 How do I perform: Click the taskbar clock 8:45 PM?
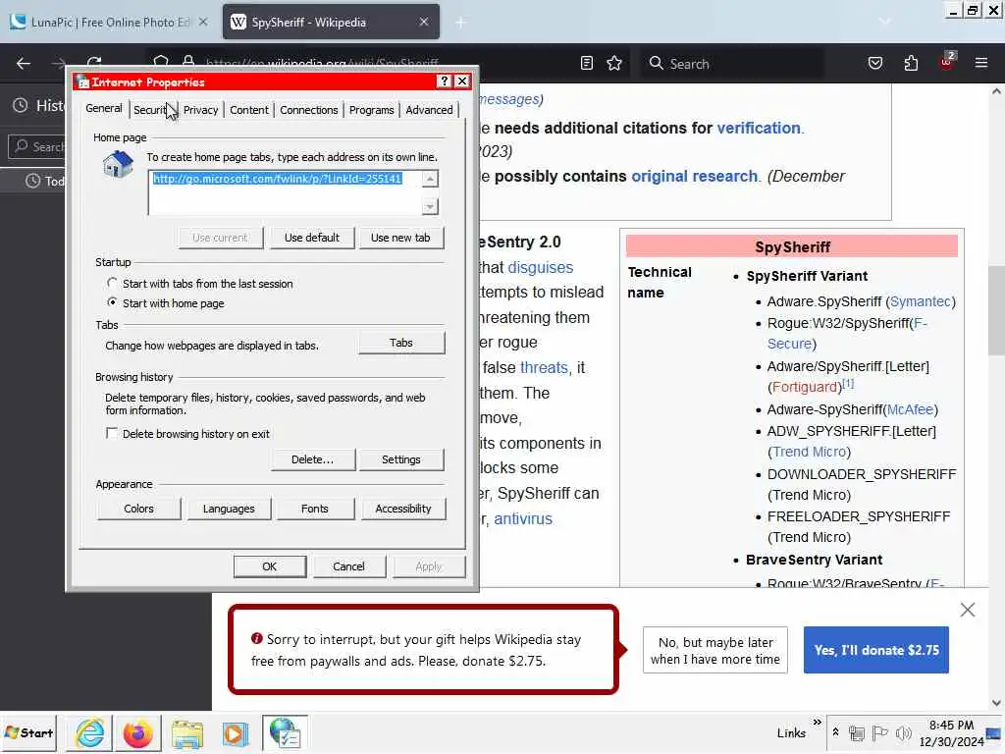point(951,725)
